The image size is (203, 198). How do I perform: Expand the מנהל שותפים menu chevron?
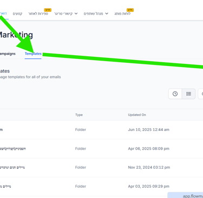click(107, 14)
